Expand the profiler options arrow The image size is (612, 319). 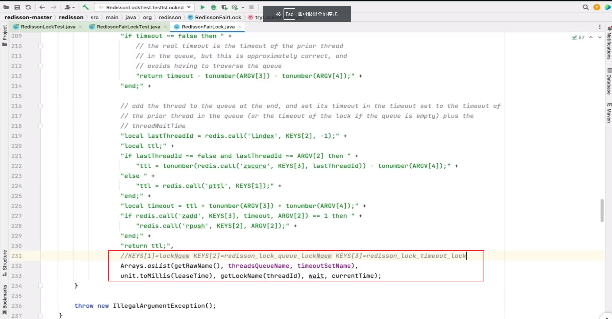tap(243, 7)
